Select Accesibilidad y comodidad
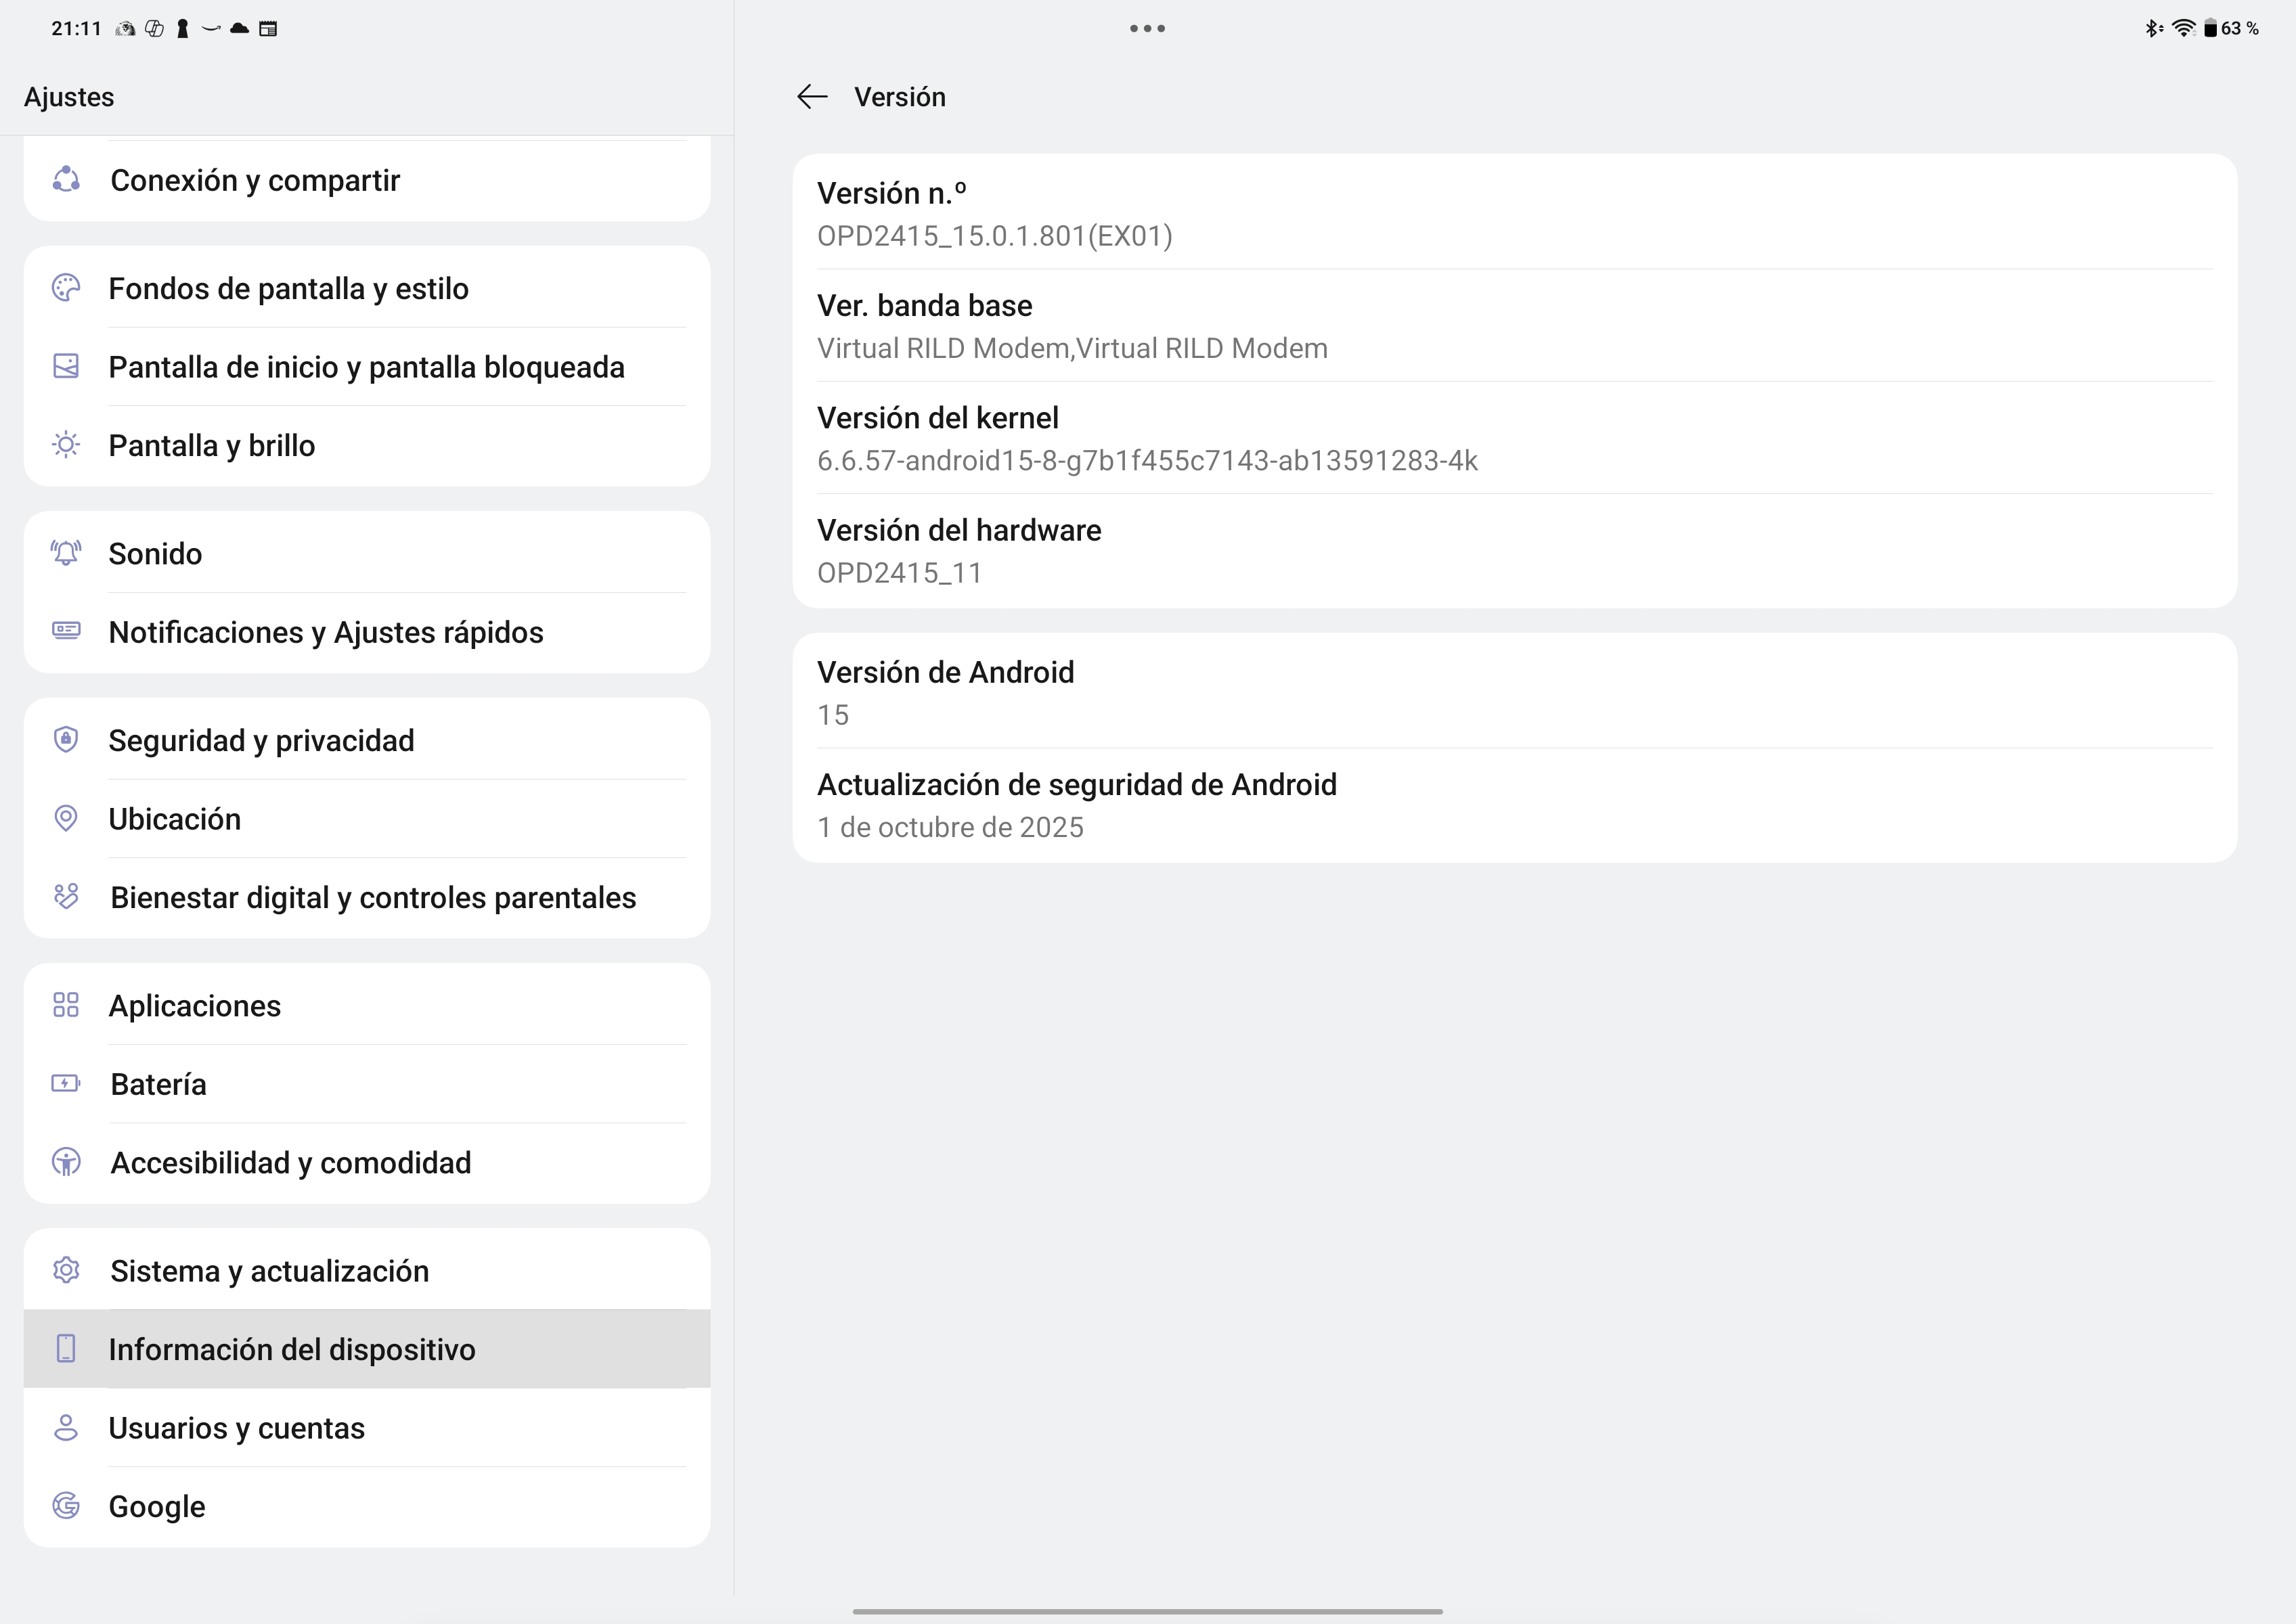Screen dimensions: 2296x1624 [367, 1163]
